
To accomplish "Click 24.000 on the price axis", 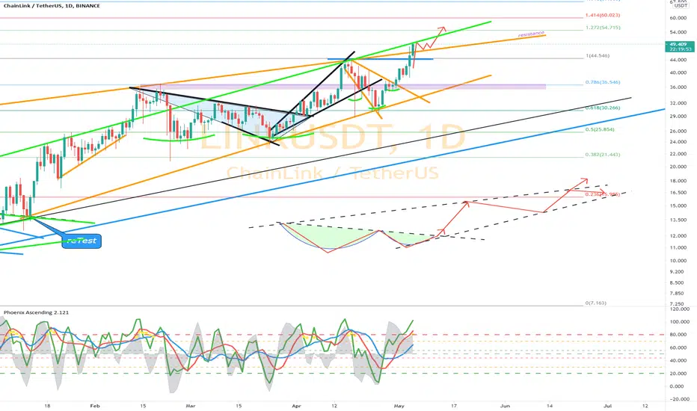I will [679, 142].
